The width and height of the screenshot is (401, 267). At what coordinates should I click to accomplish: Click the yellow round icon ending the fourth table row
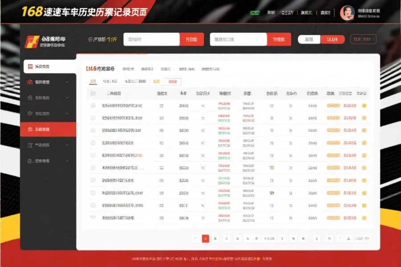364,143
